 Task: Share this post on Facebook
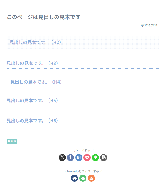pos(70,158)
